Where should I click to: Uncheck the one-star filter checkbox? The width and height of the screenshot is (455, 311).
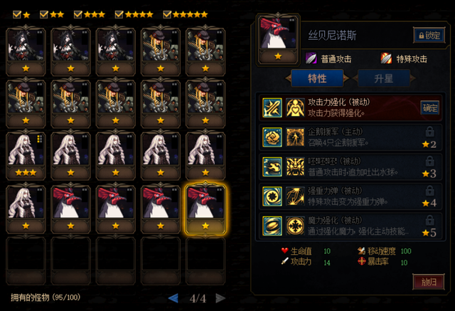(17, 14)
